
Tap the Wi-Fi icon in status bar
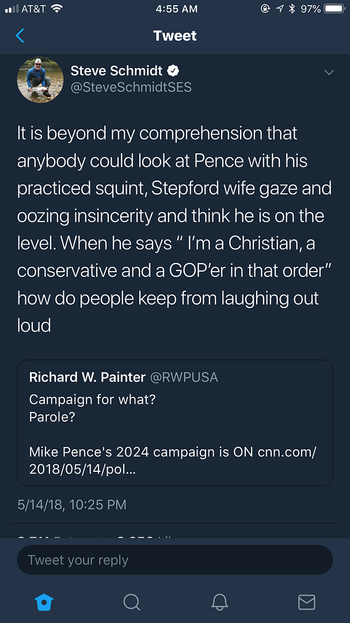[56, 9]
